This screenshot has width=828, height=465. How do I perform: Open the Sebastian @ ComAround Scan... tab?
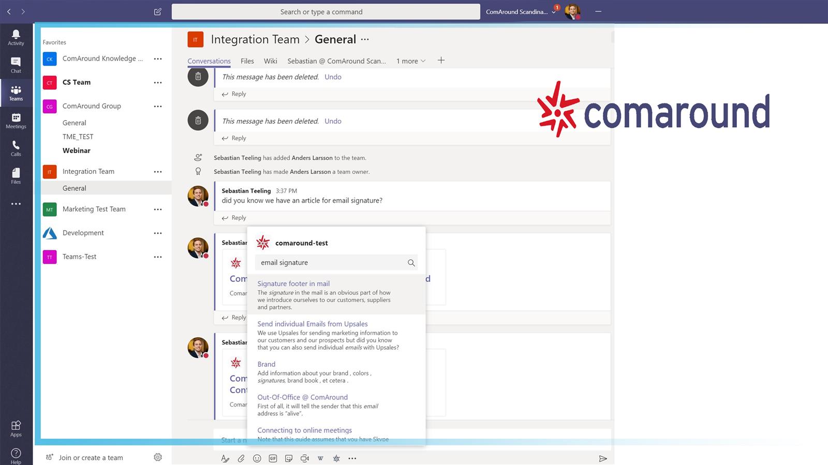(336, 61)
